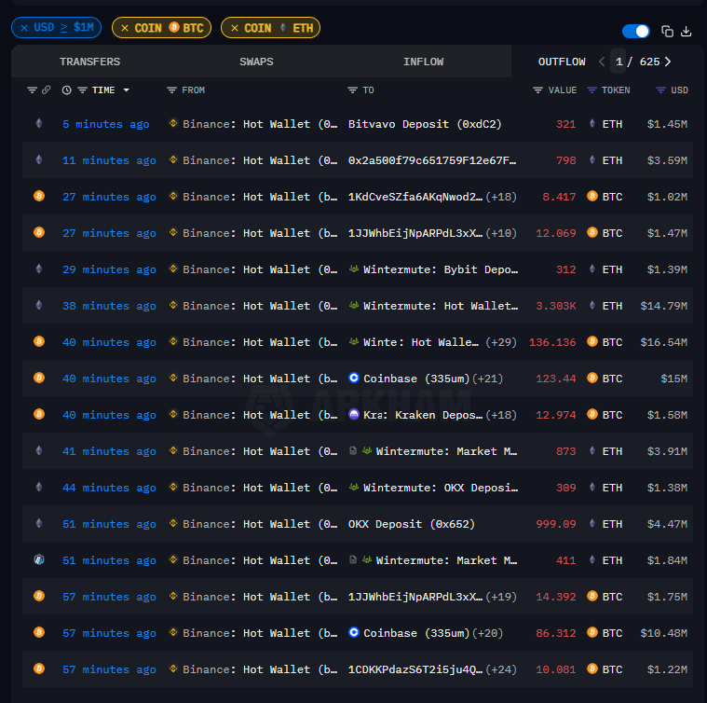Click Wintermute: Hot Wallet recipient in 38 minutes row
The width and height of the screenshot is (707, 703).
pyautogui.click(x=441, y=306)
